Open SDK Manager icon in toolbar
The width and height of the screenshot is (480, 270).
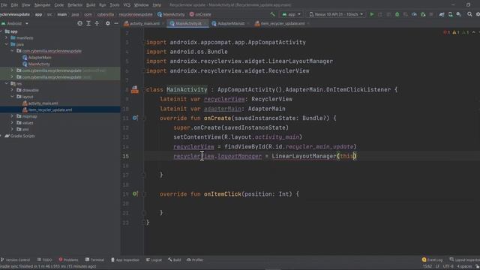[458, 14]
